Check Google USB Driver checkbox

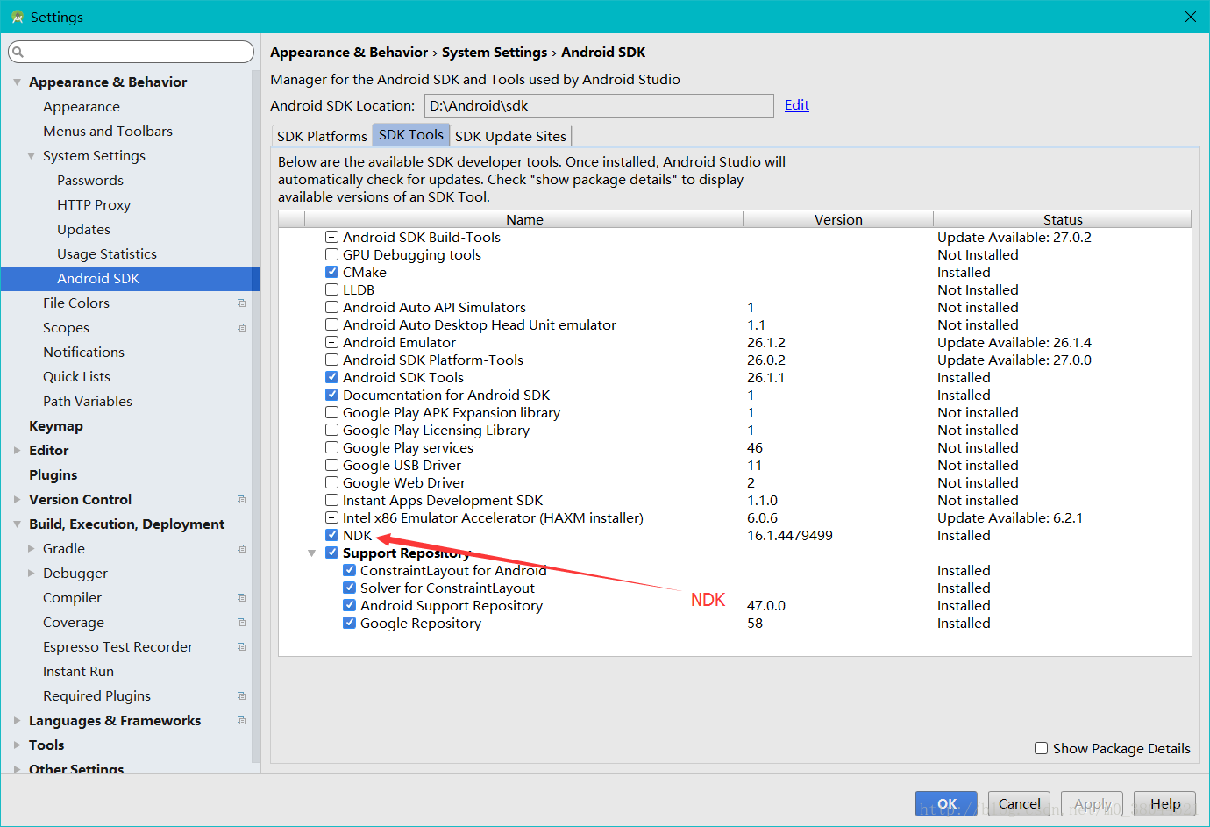click(331, 465)
